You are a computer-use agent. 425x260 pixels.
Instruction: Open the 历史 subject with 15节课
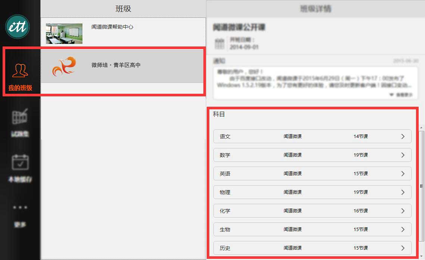point(312,248)
